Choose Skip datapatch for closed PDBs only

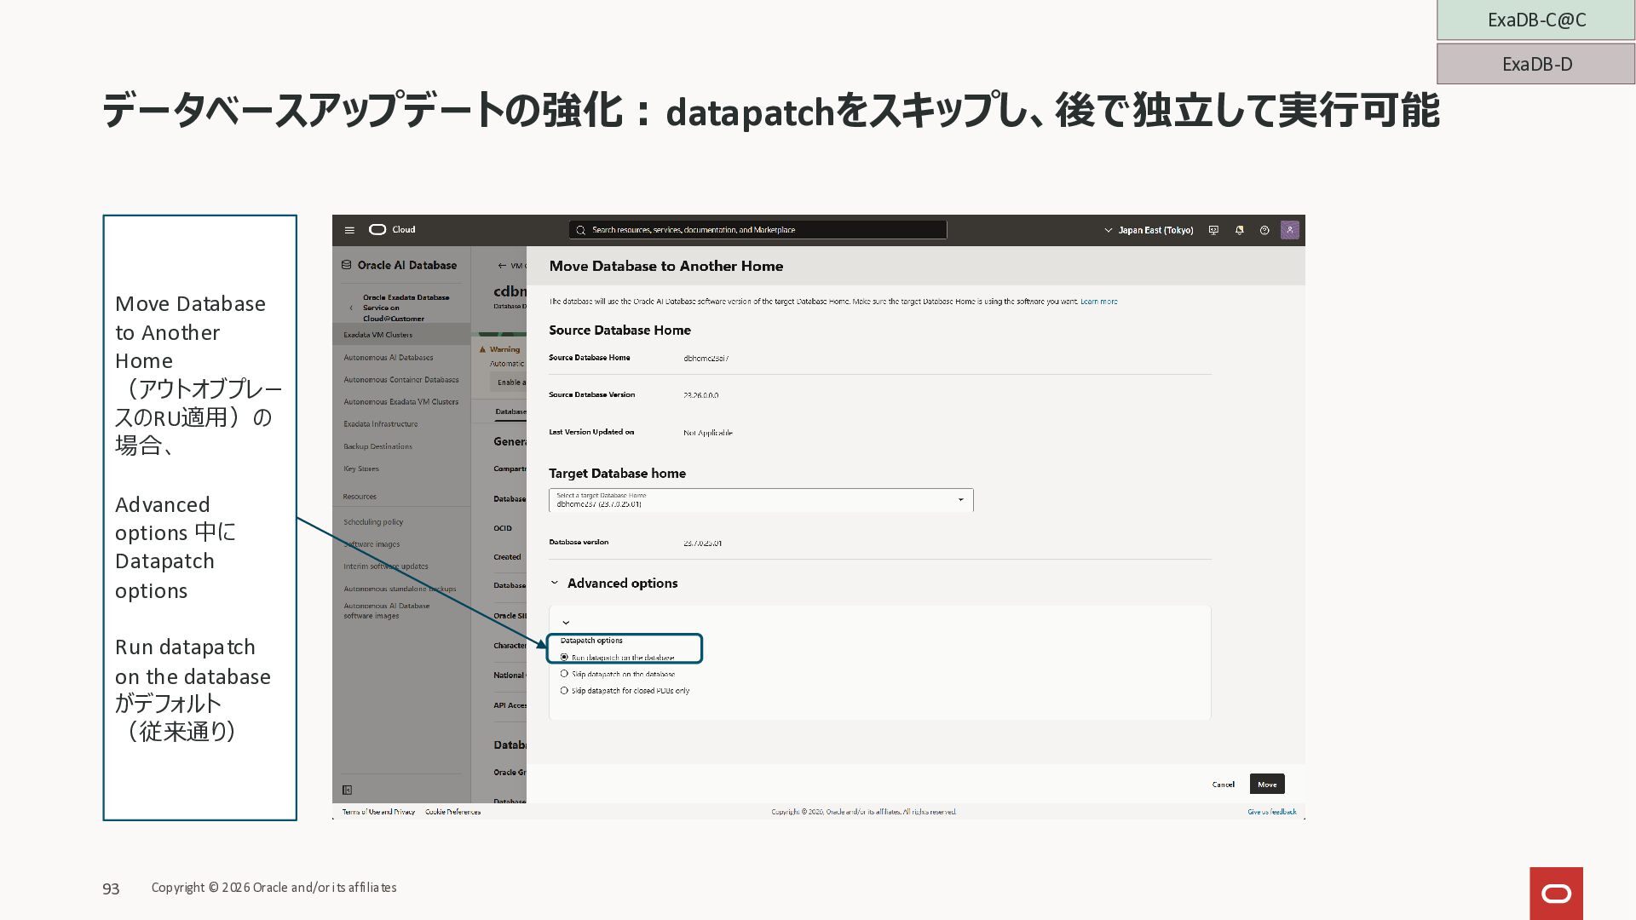pos(564,691)
